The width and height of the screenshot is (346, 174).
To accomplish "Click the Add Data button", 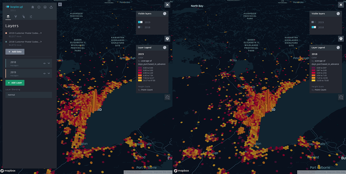I will click(x=15, y=52).
